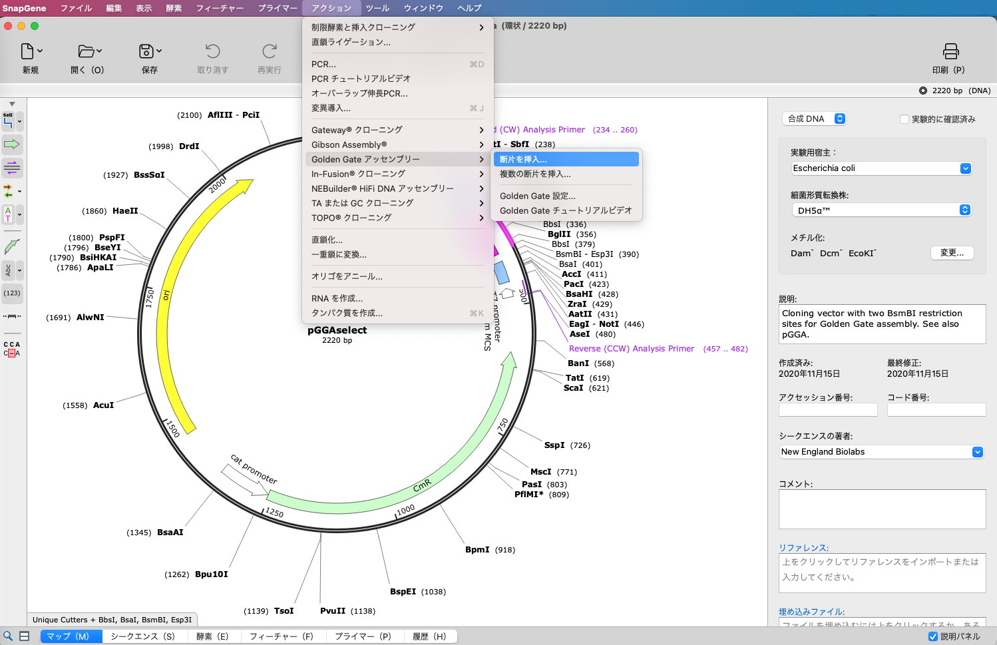The width and height of the screenshot is (997, 645).
Task: Toggle the green arrow features display icon
Action: pos(11,144)
